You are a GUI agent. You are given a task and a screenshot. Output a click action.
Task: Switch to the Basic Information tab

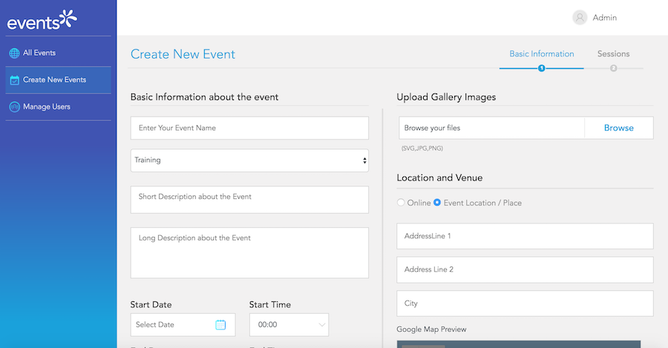pos(542,53)
